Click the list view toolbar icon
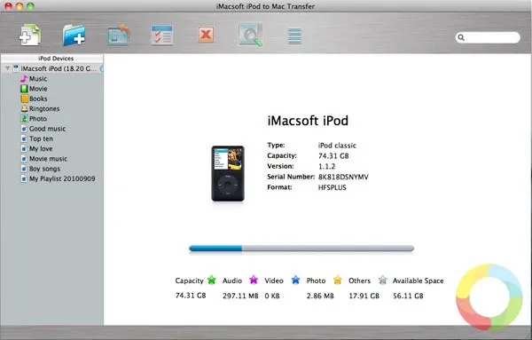Screen dimensions: 532x340 pyautogui.click(x=294, y=36)
